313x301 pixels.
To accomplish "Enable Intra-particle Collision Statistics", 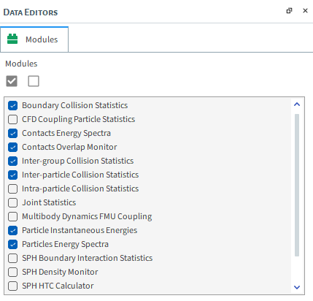I will (x=12, y=188).
